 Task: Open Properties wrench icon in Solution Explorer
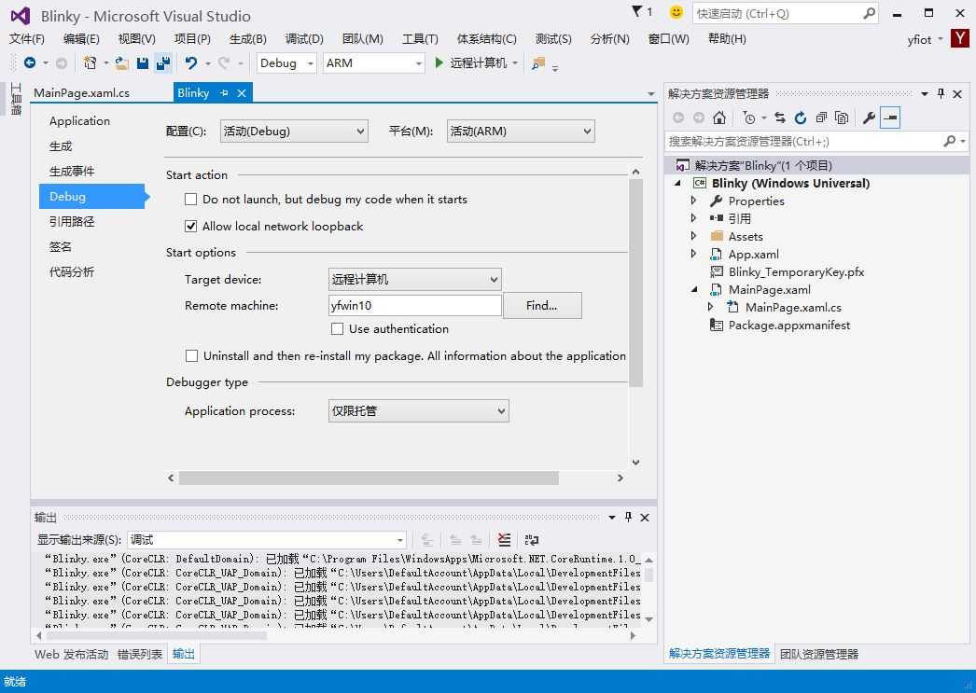(868, 118)
